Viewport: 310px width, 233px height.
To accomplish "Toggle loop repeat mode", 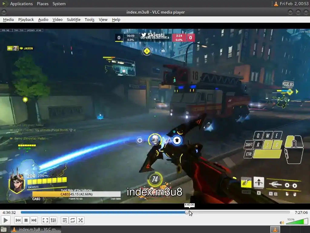I will pyautogui.click(x=73, y=220).
